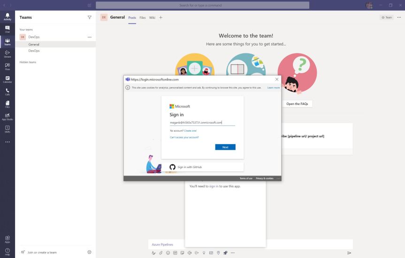Image resolution: width=405 pixels, height=258 pixels.
Task: Switch to the Files tab
Action: [143, 17]
